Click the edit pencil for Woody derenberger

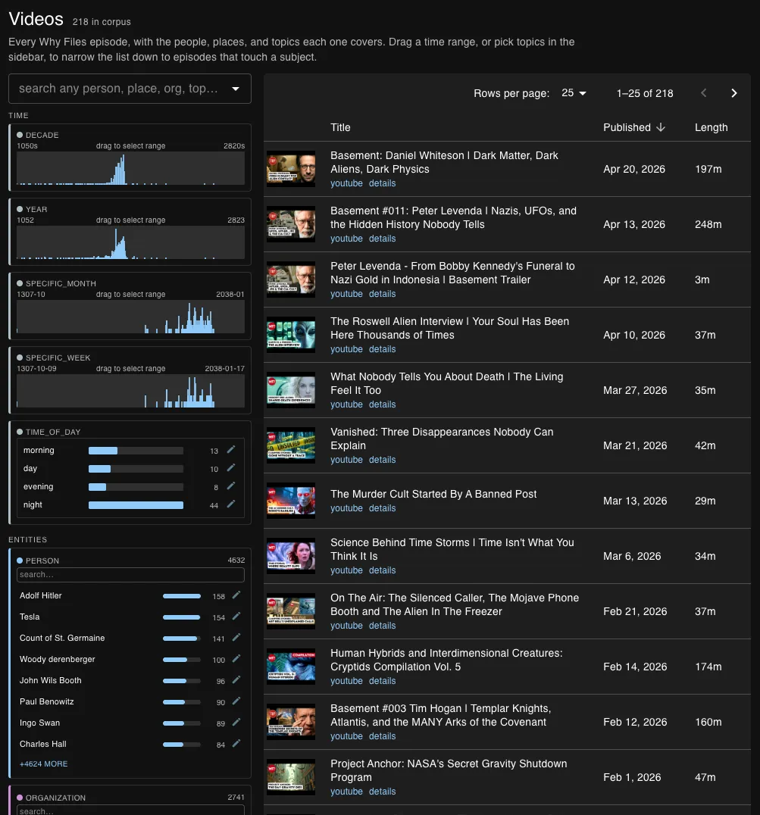point(236,659)
